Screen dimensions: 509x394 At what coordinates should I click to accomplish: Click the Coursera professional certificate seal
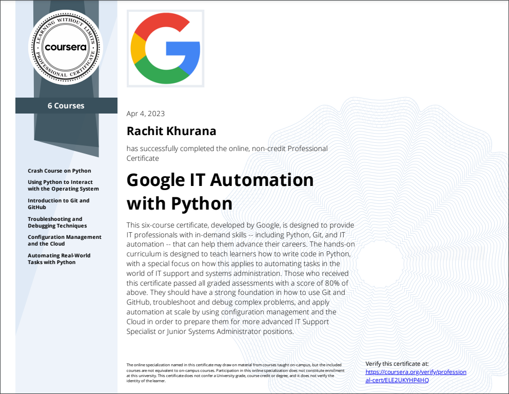[x=66, y=47]
